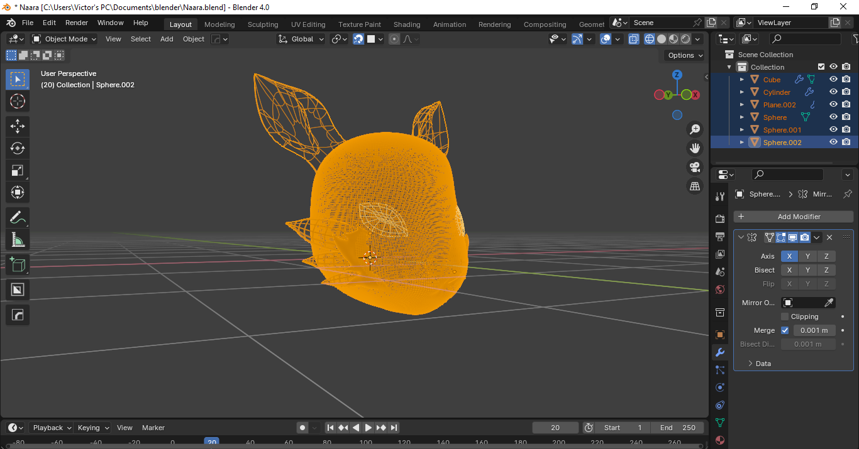This screenshot has width=859, height=449.
Task: Toggle X-ray display in viewport header
Action: coord(633,39)
